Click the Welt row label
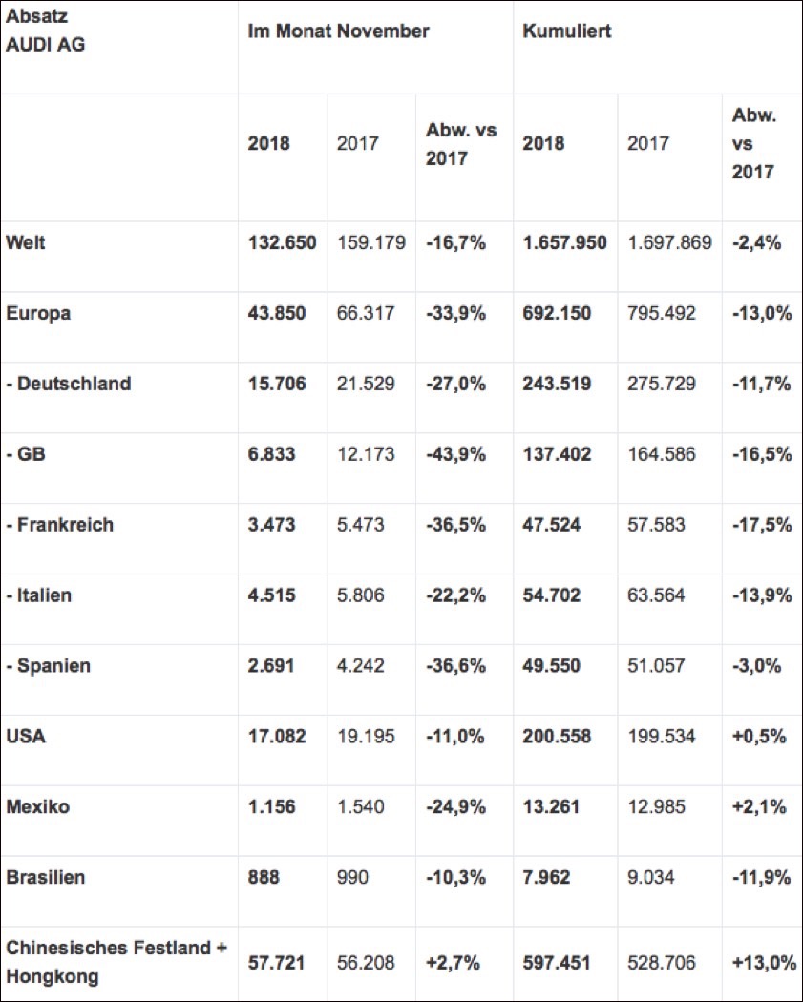Screen dimensions: 803x1002 point(26,242)
